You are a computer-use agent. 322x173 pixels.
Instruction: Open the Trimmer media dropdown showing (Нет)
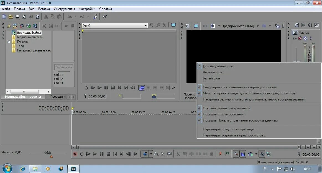point(115,26)
